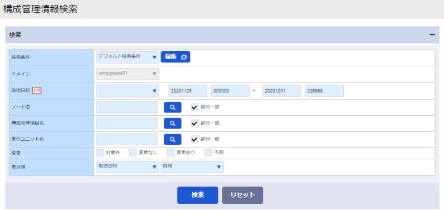Image resolution: width=444 pixels, height=211 pixels.
Task: Click the search icon next to 実行ユニット名 field
Action: (x=173, y=139)
